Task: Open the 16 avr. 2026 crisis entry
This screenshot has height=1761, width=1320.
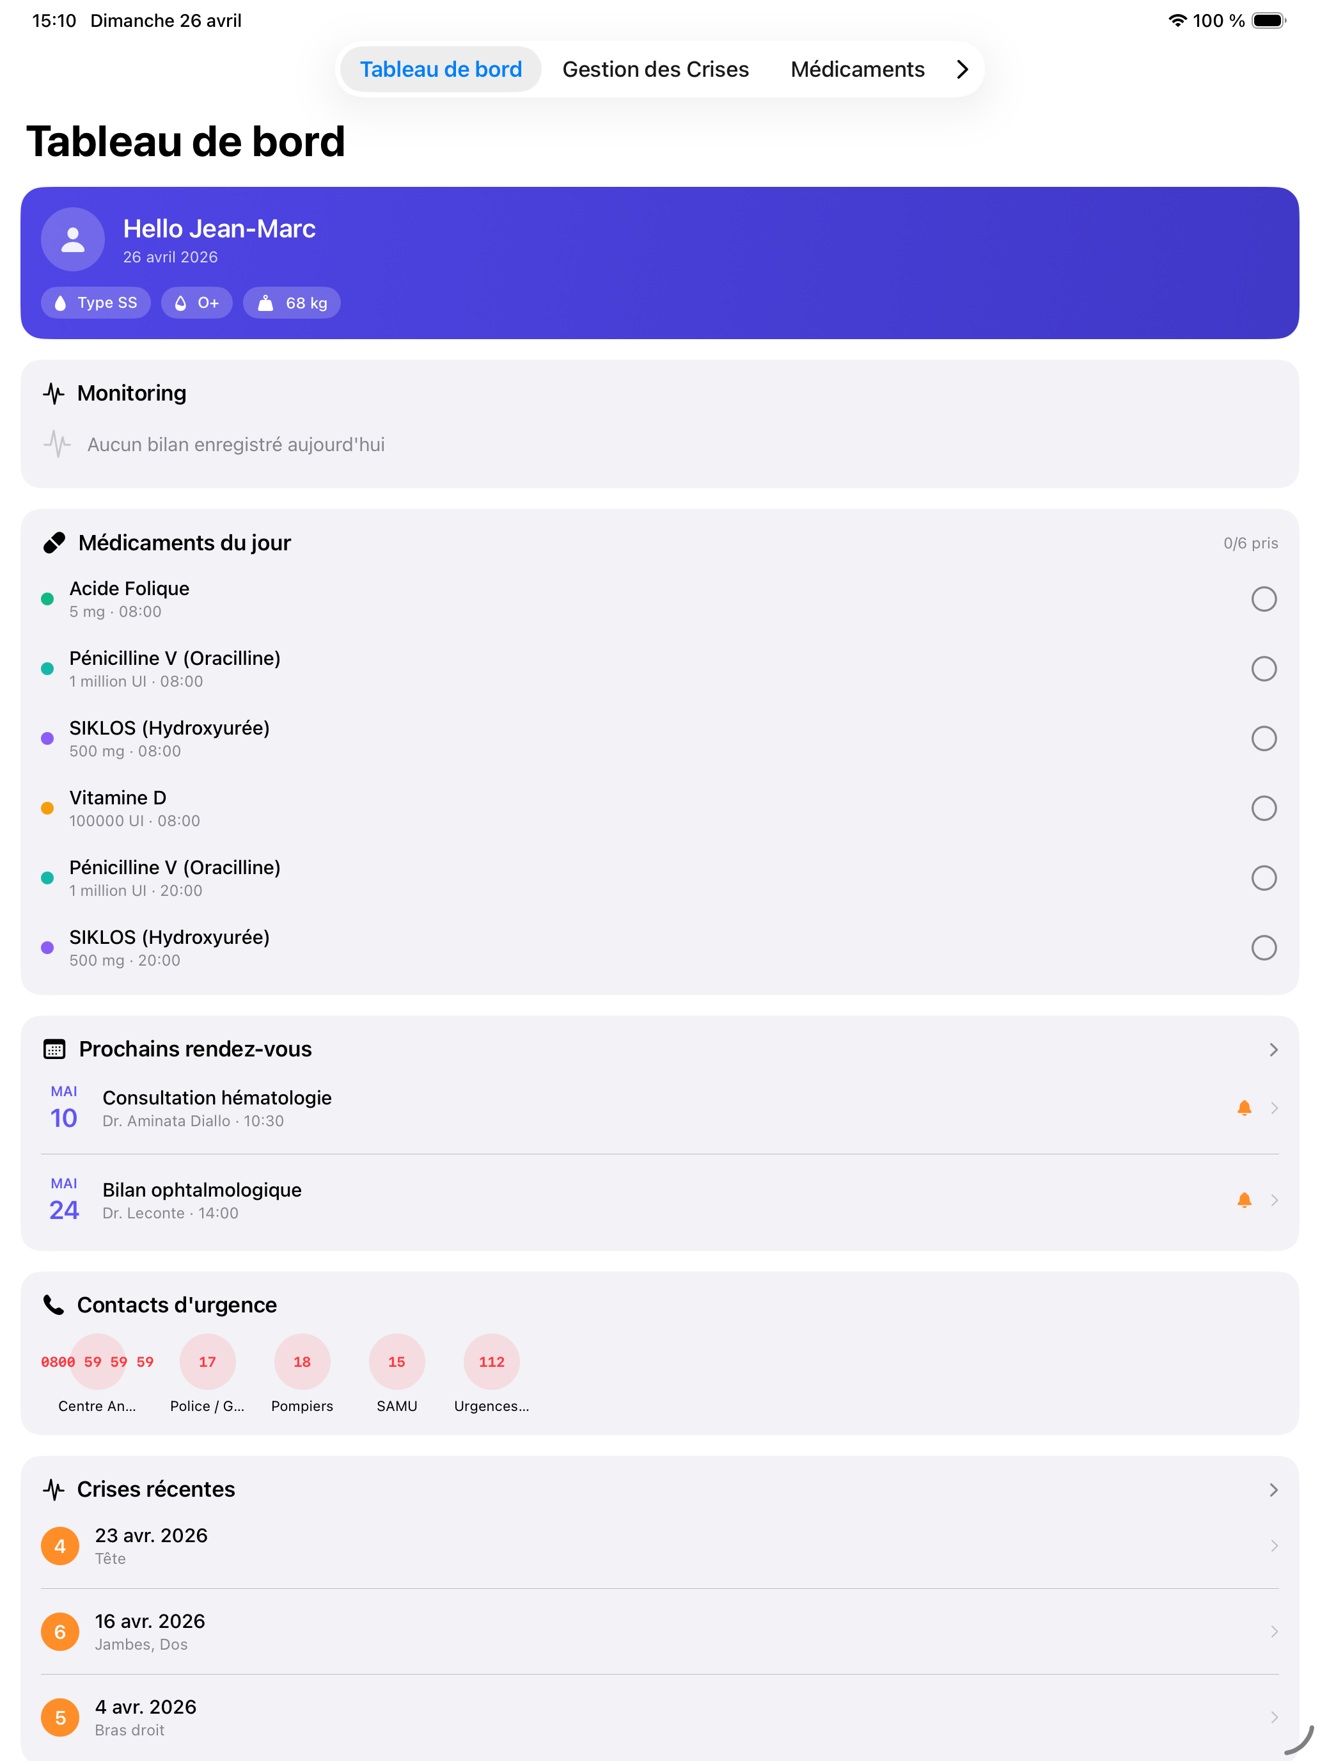Action: pos(659,1632)
